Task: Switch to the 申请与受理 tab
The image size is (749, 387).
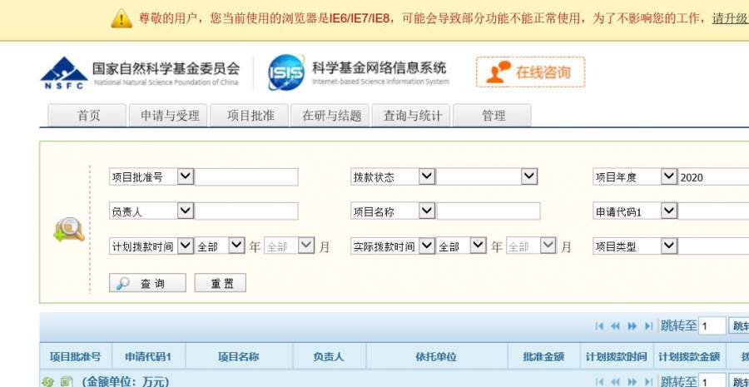Action: tap(169, 116)
